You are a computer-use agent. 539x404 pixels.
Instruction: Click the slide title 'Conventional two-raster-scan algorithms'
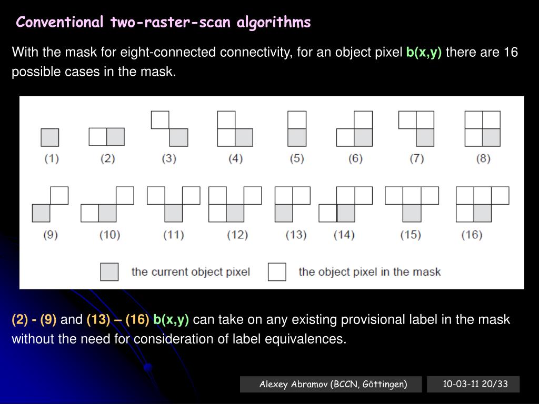(x=163, y=22)
